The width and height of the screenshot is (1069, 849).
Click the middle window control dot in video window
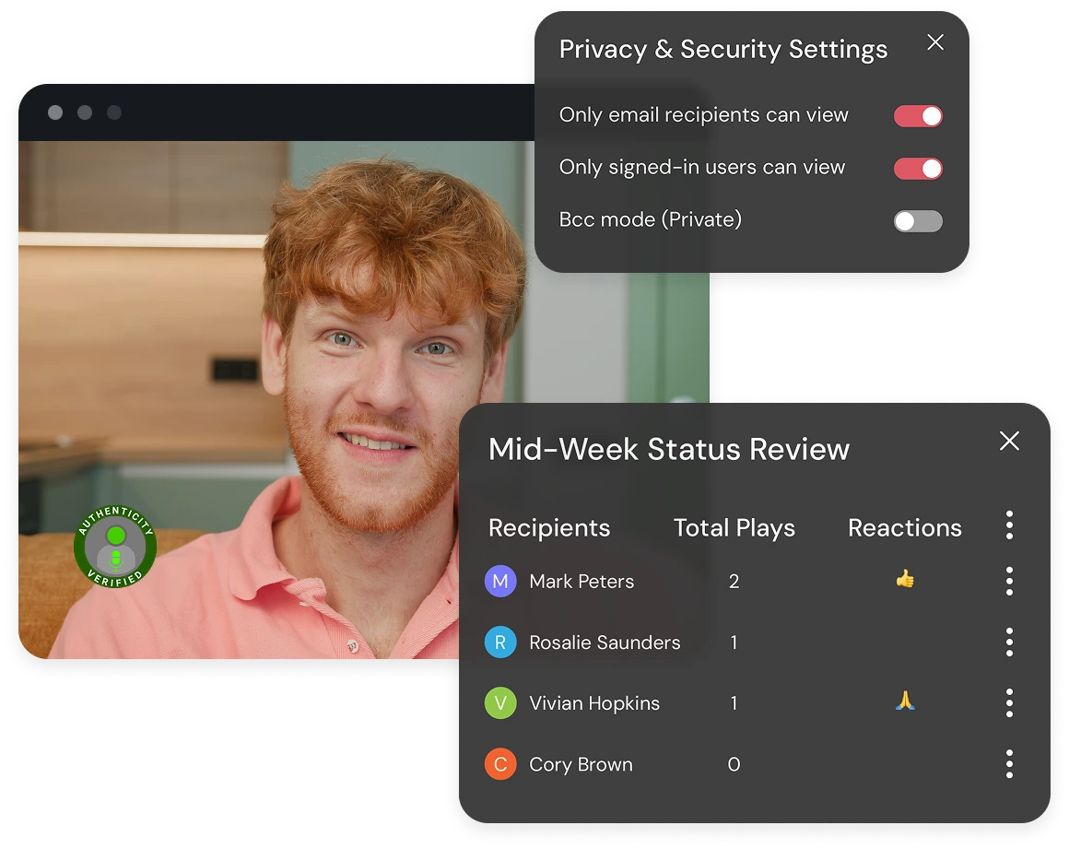click(85, 112)
